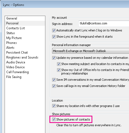The height and width of the screenshot is (133, 129).
Task: Toggle Share my location info checkbox
Action: [x=54, y=106]
